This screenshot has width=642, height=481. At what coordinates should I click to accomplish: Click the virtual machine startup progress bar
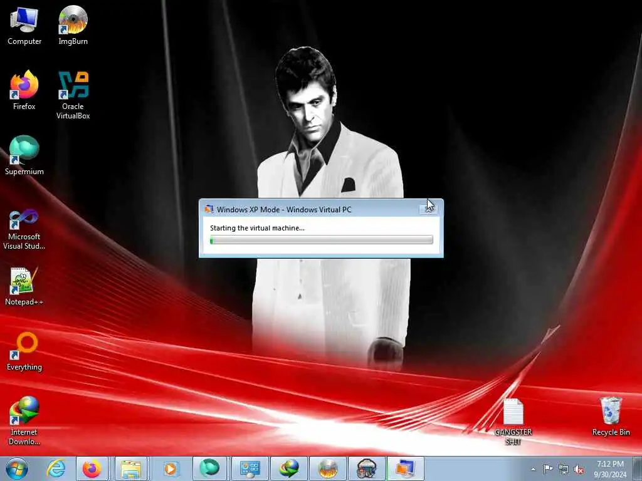[322, 240]
